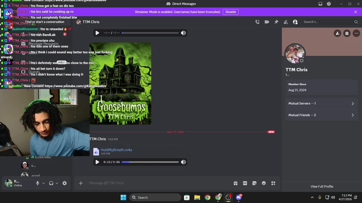Image resolution: width=362 pixels, height=203 pixels.
Task: Open the HoldMyBreath.m4a file link
Action: pyautogui.click(x=116, y=150)
